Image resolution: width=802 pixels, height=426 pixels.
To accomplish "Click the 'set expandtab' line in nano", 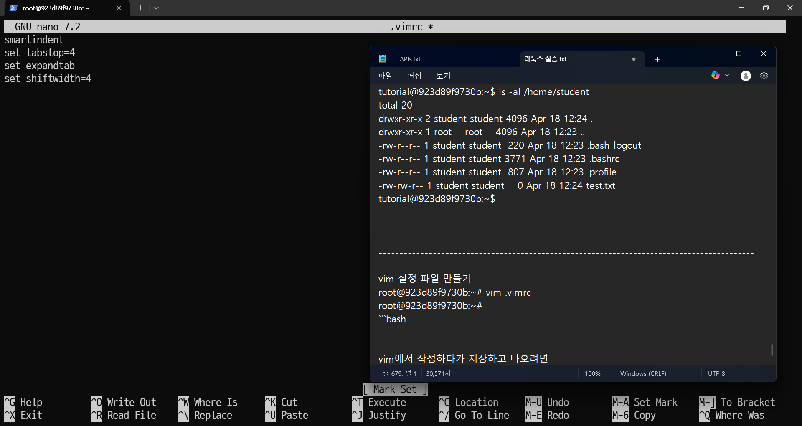I will coord(40,66).
